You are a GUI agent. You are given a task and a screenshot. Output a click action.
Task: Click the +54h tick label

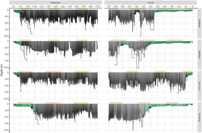tap(77, 6)
